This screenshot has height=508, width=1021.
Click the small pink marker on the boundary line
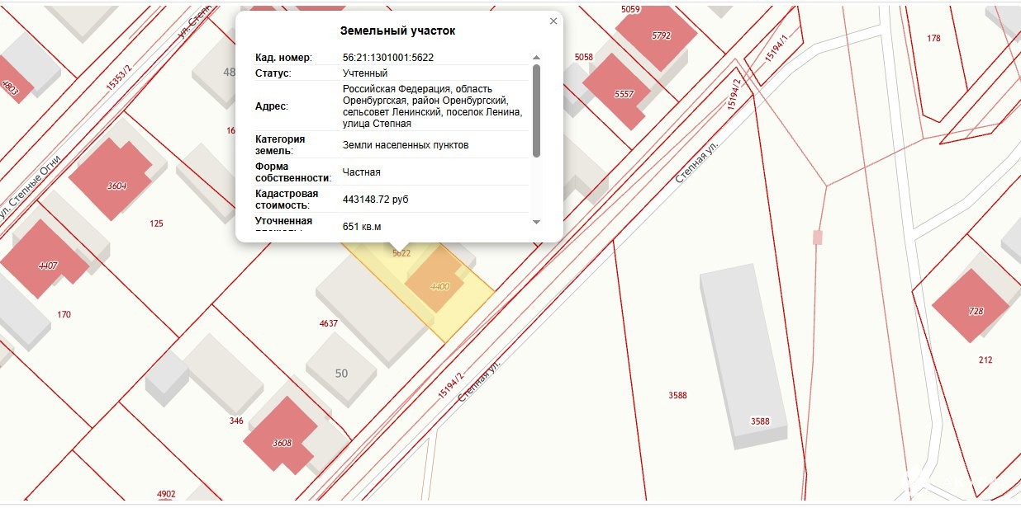pos(818,238)
